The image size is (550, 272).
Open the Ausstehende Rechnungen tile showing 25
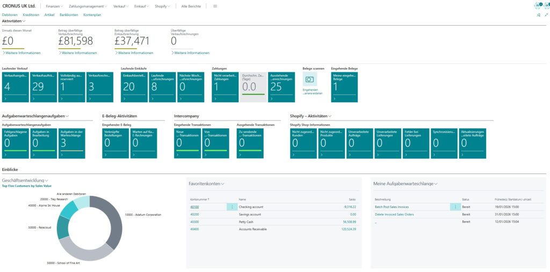(x=283, y=87)
